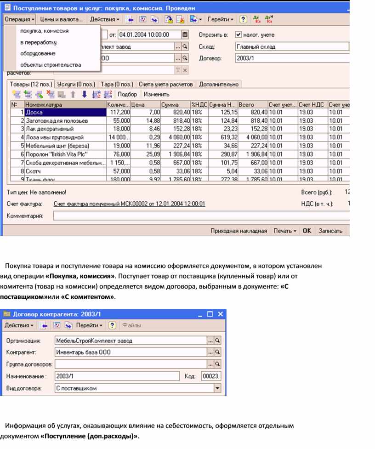This screenshot has width=375, height=449.
Task: Select 'покупка, комиссия' from the operation menu
Action: [x=45, y=31]
